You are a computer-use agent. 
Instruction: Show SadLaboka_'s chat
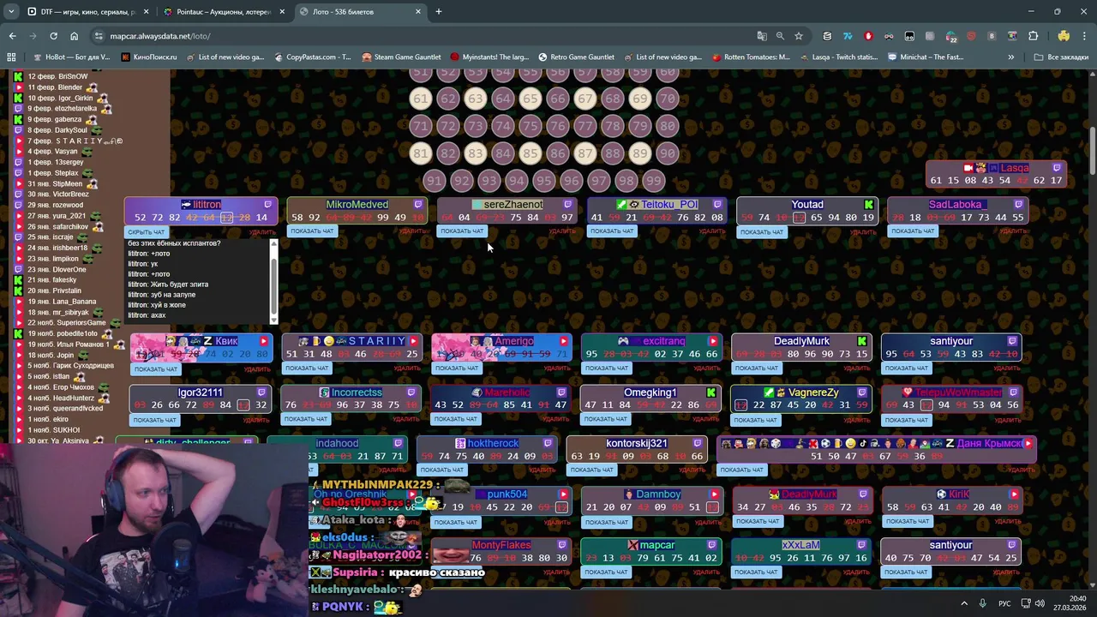click(x=911, y=231)
